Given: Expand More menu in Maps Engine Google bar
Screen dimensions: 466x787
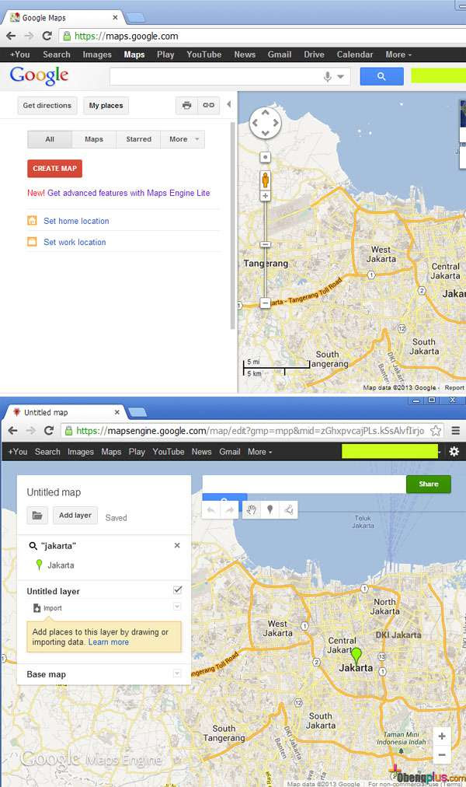Looking at the screenshot, I should coord(259,452).
